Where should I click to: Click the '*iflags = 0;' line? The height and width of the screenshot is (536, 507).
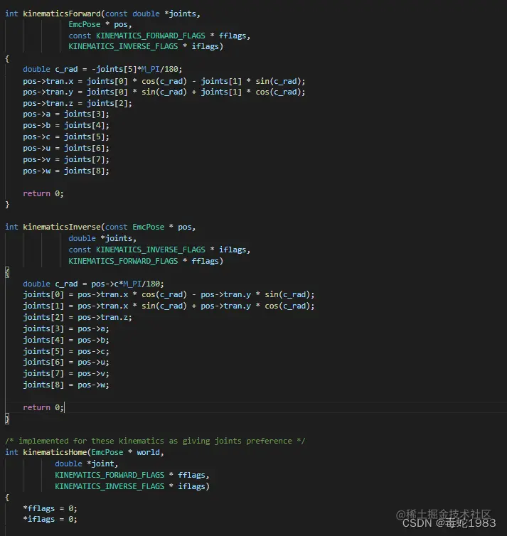(x=50, y=519)
